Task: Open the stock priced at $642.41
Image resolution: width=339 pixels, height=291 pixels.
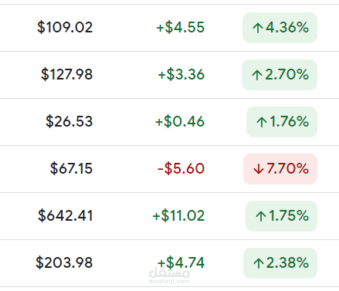Action: (x=66, y=215)
